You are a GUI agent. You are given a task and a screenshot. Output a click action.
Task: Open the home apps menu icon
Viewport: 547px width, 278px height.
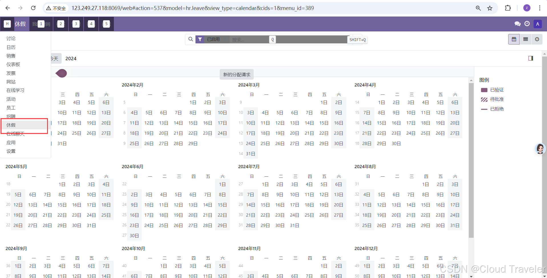[7, 24]
